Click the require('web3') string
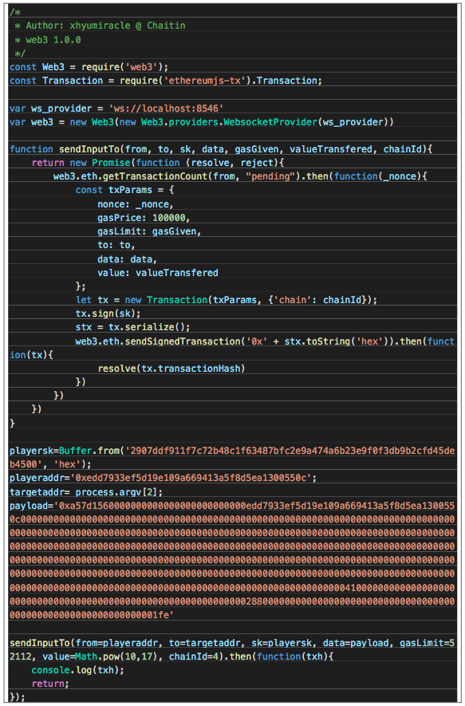465x706 pixels. (124, 67)
